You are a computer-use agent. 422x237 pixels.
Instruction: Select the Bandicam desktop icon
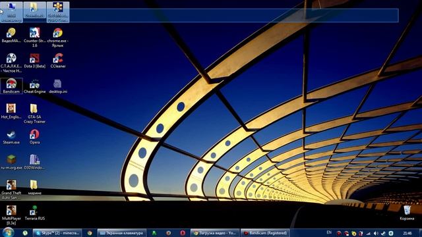(x=11, y=86)
